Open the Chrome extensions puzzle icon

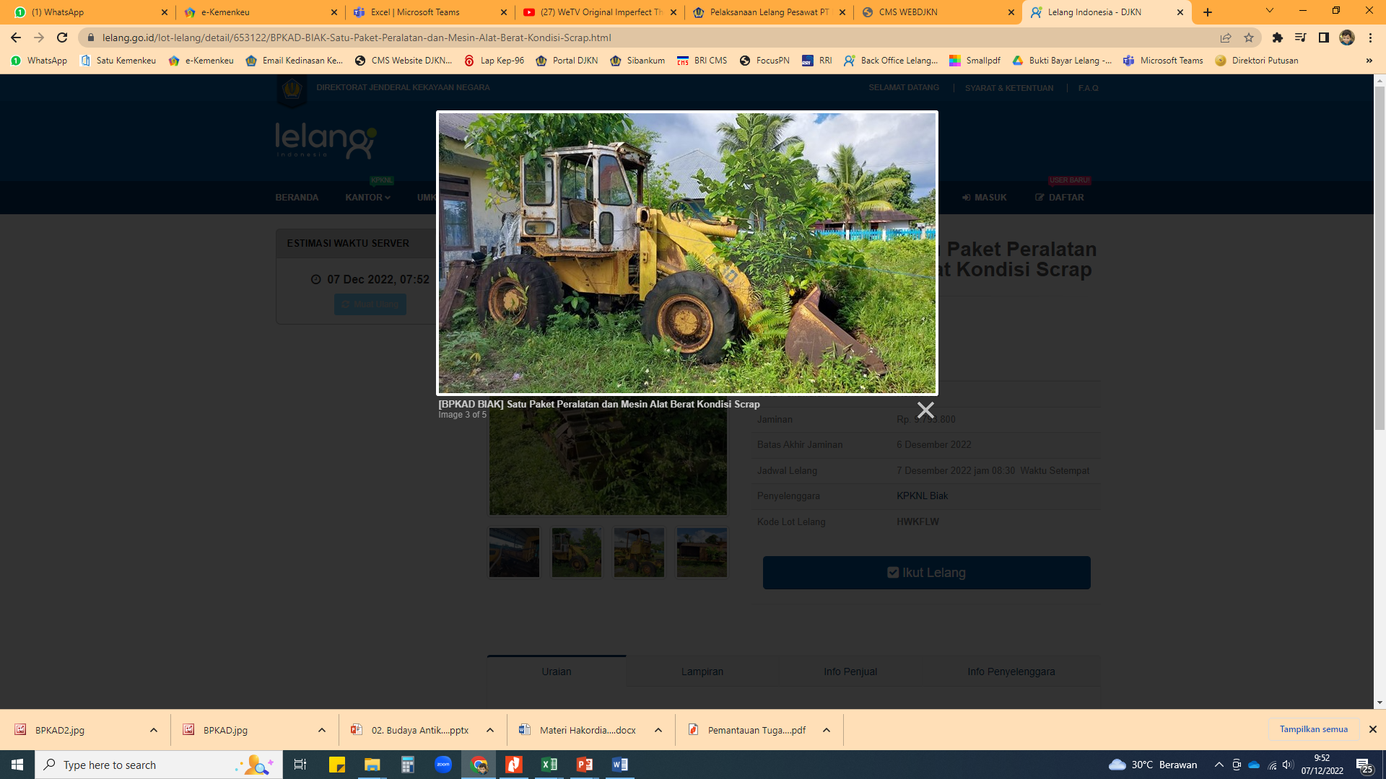(x=1277, y=38)
